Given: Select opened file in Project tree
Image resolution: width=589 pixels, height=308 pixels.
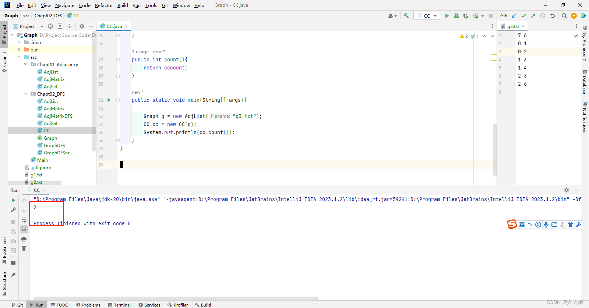Looking at the screenshot, I should click(50, 26).
